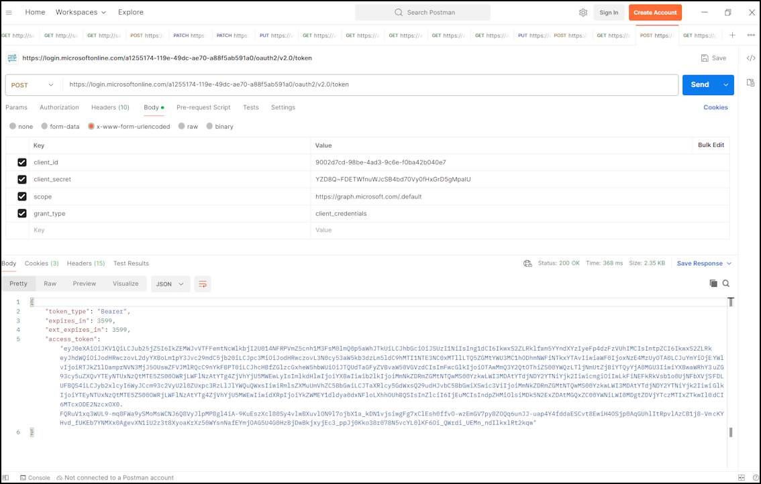Click the Send button
The image size is (761, 484).
click(700, 85)
